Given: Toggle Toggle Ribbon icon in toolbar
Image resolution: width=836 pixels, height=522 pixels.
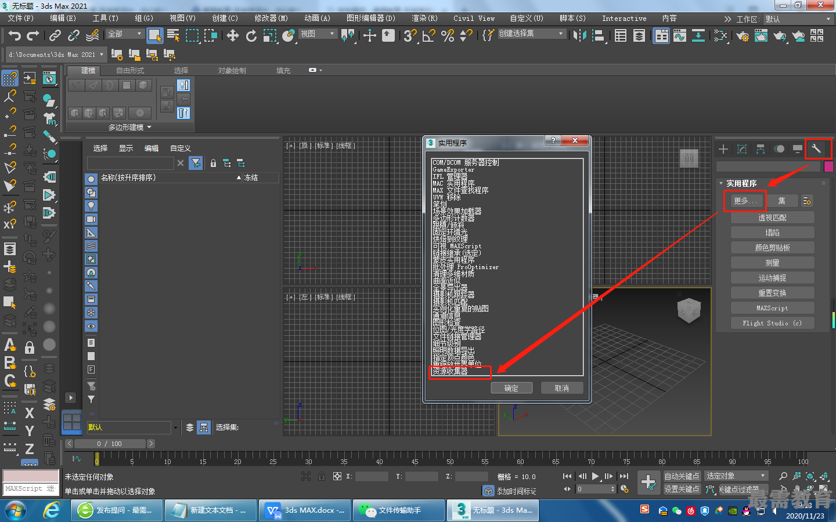Looking at the screenshot, I should [x=661, y=36].
